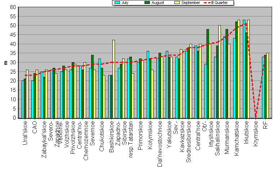Select the 'Primorskoe' axis label
The width and height of the screenshot is (280, 172).
tap(140, 135)
